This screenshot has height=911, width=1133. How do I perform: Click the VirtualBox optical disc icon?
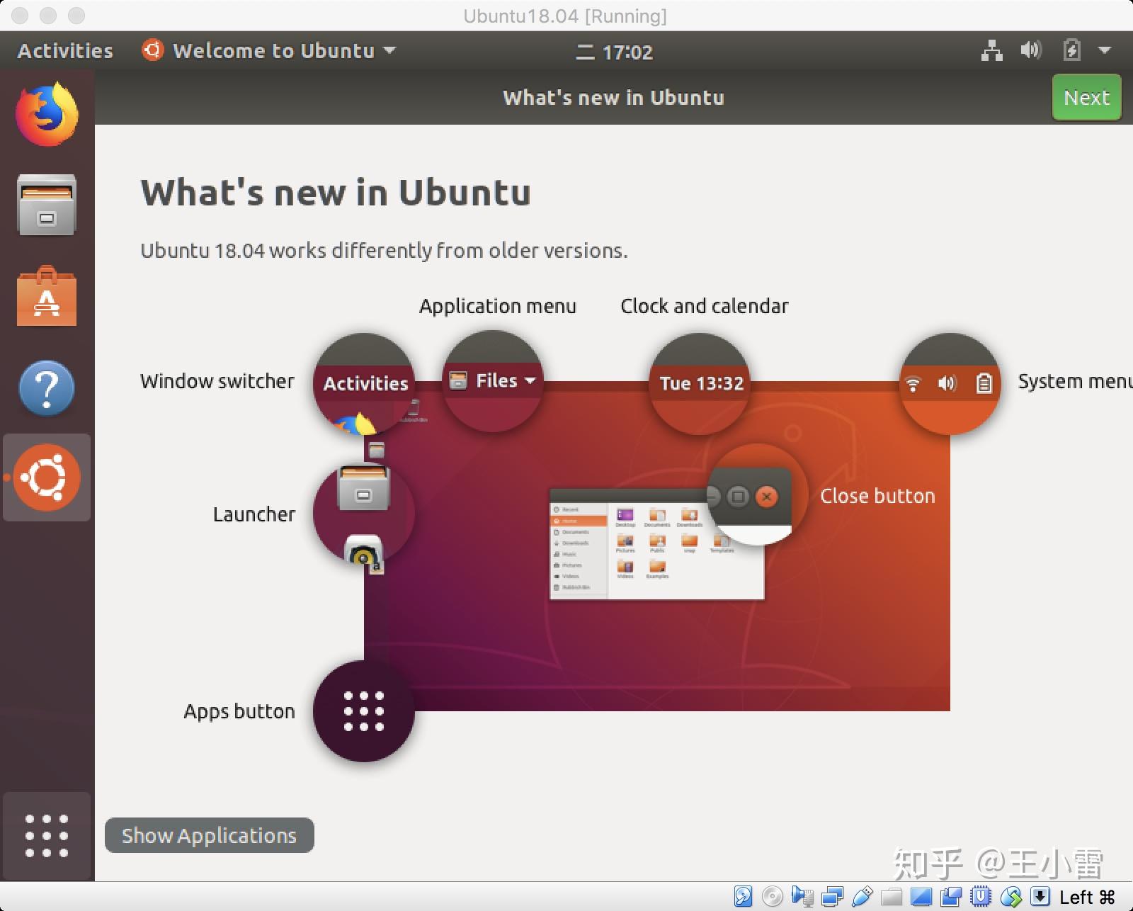(773, 896)
